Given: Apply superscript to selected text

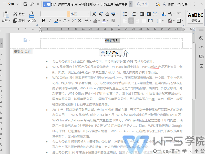Looking at the screenshot, I should (x=73, y=21).
